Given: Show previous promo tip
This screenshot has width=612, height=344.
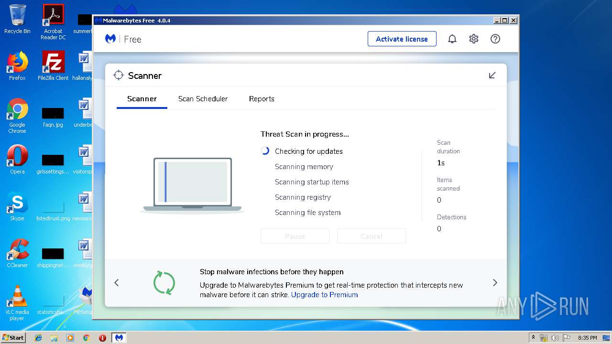Looking at the screenshot, I should coord(117,283).
